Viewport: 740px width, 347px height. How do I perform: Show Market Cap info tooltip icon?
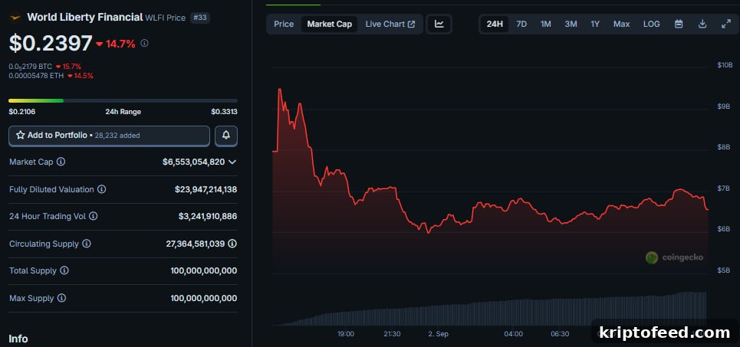[x=61, y=162]
